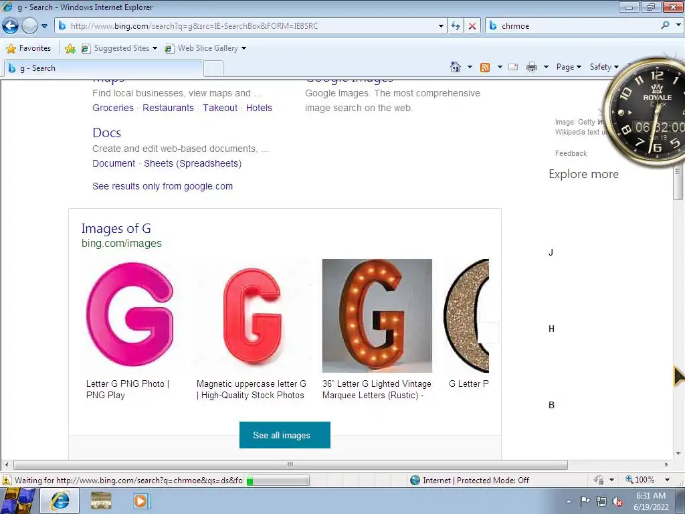Click the Action Center flag tray icon
The width and height of the screenshot is (685, 514).
click(x=585, y=501)
